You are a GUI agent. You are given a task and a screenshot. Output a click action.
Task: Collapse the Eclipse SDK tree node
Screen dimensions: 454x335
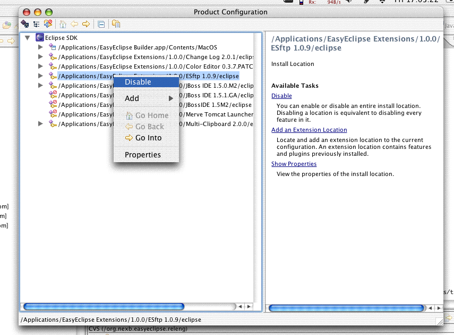click(x=27, y=38)
